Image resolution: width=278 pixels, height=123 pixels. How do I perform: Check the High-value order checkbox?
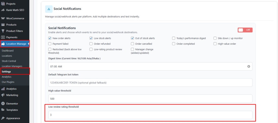215,44
